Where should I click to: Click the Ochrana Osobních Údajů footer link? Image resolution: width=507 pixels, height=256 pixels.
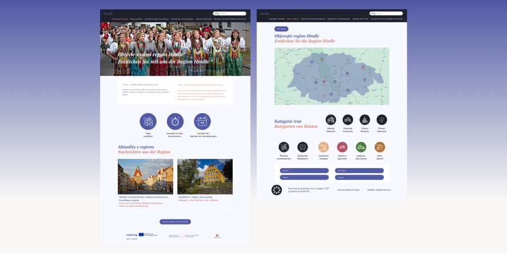349,189
